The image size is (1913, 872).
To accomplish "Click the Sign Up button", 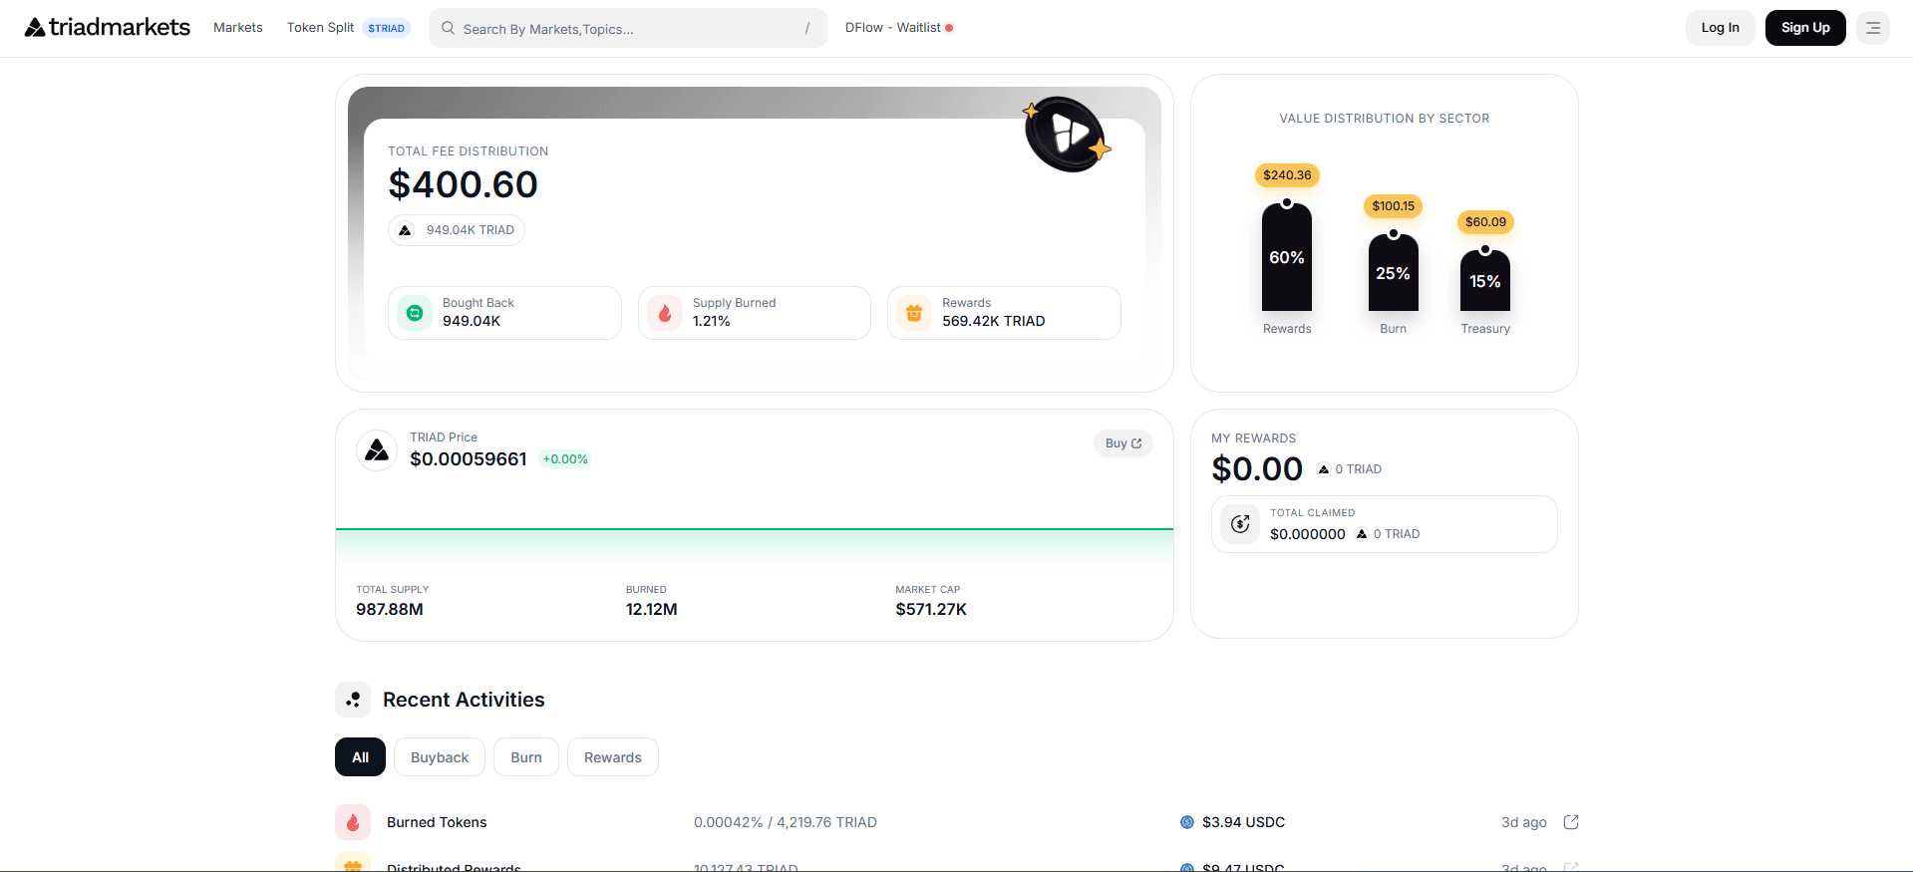I will point(1805,28).
